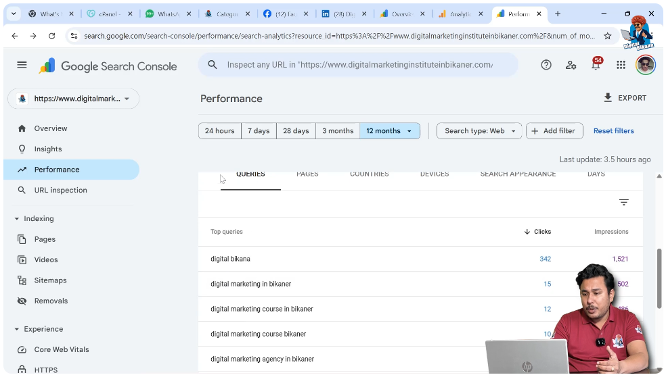Image resolution: width=666 pixels, height=375 pixels.
Task: Open Videos under Indexing
Action: click(x=71, y=259)
